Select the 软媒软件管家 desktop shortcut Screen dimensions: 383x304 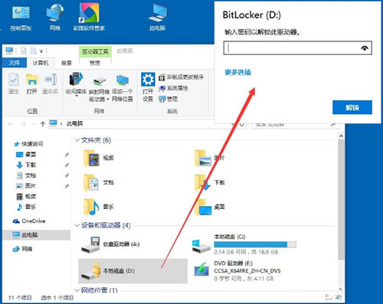(x=89, y=18)
